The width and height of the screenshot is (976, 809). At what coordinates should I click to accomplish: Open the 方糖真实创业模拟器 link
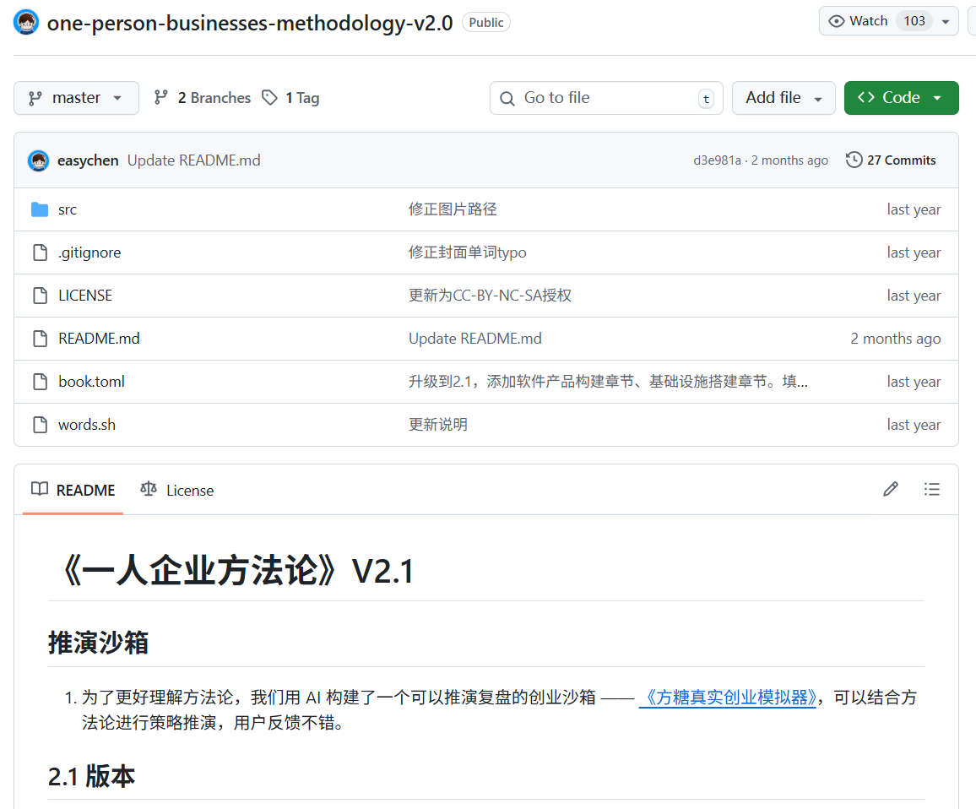pos(728,698)
